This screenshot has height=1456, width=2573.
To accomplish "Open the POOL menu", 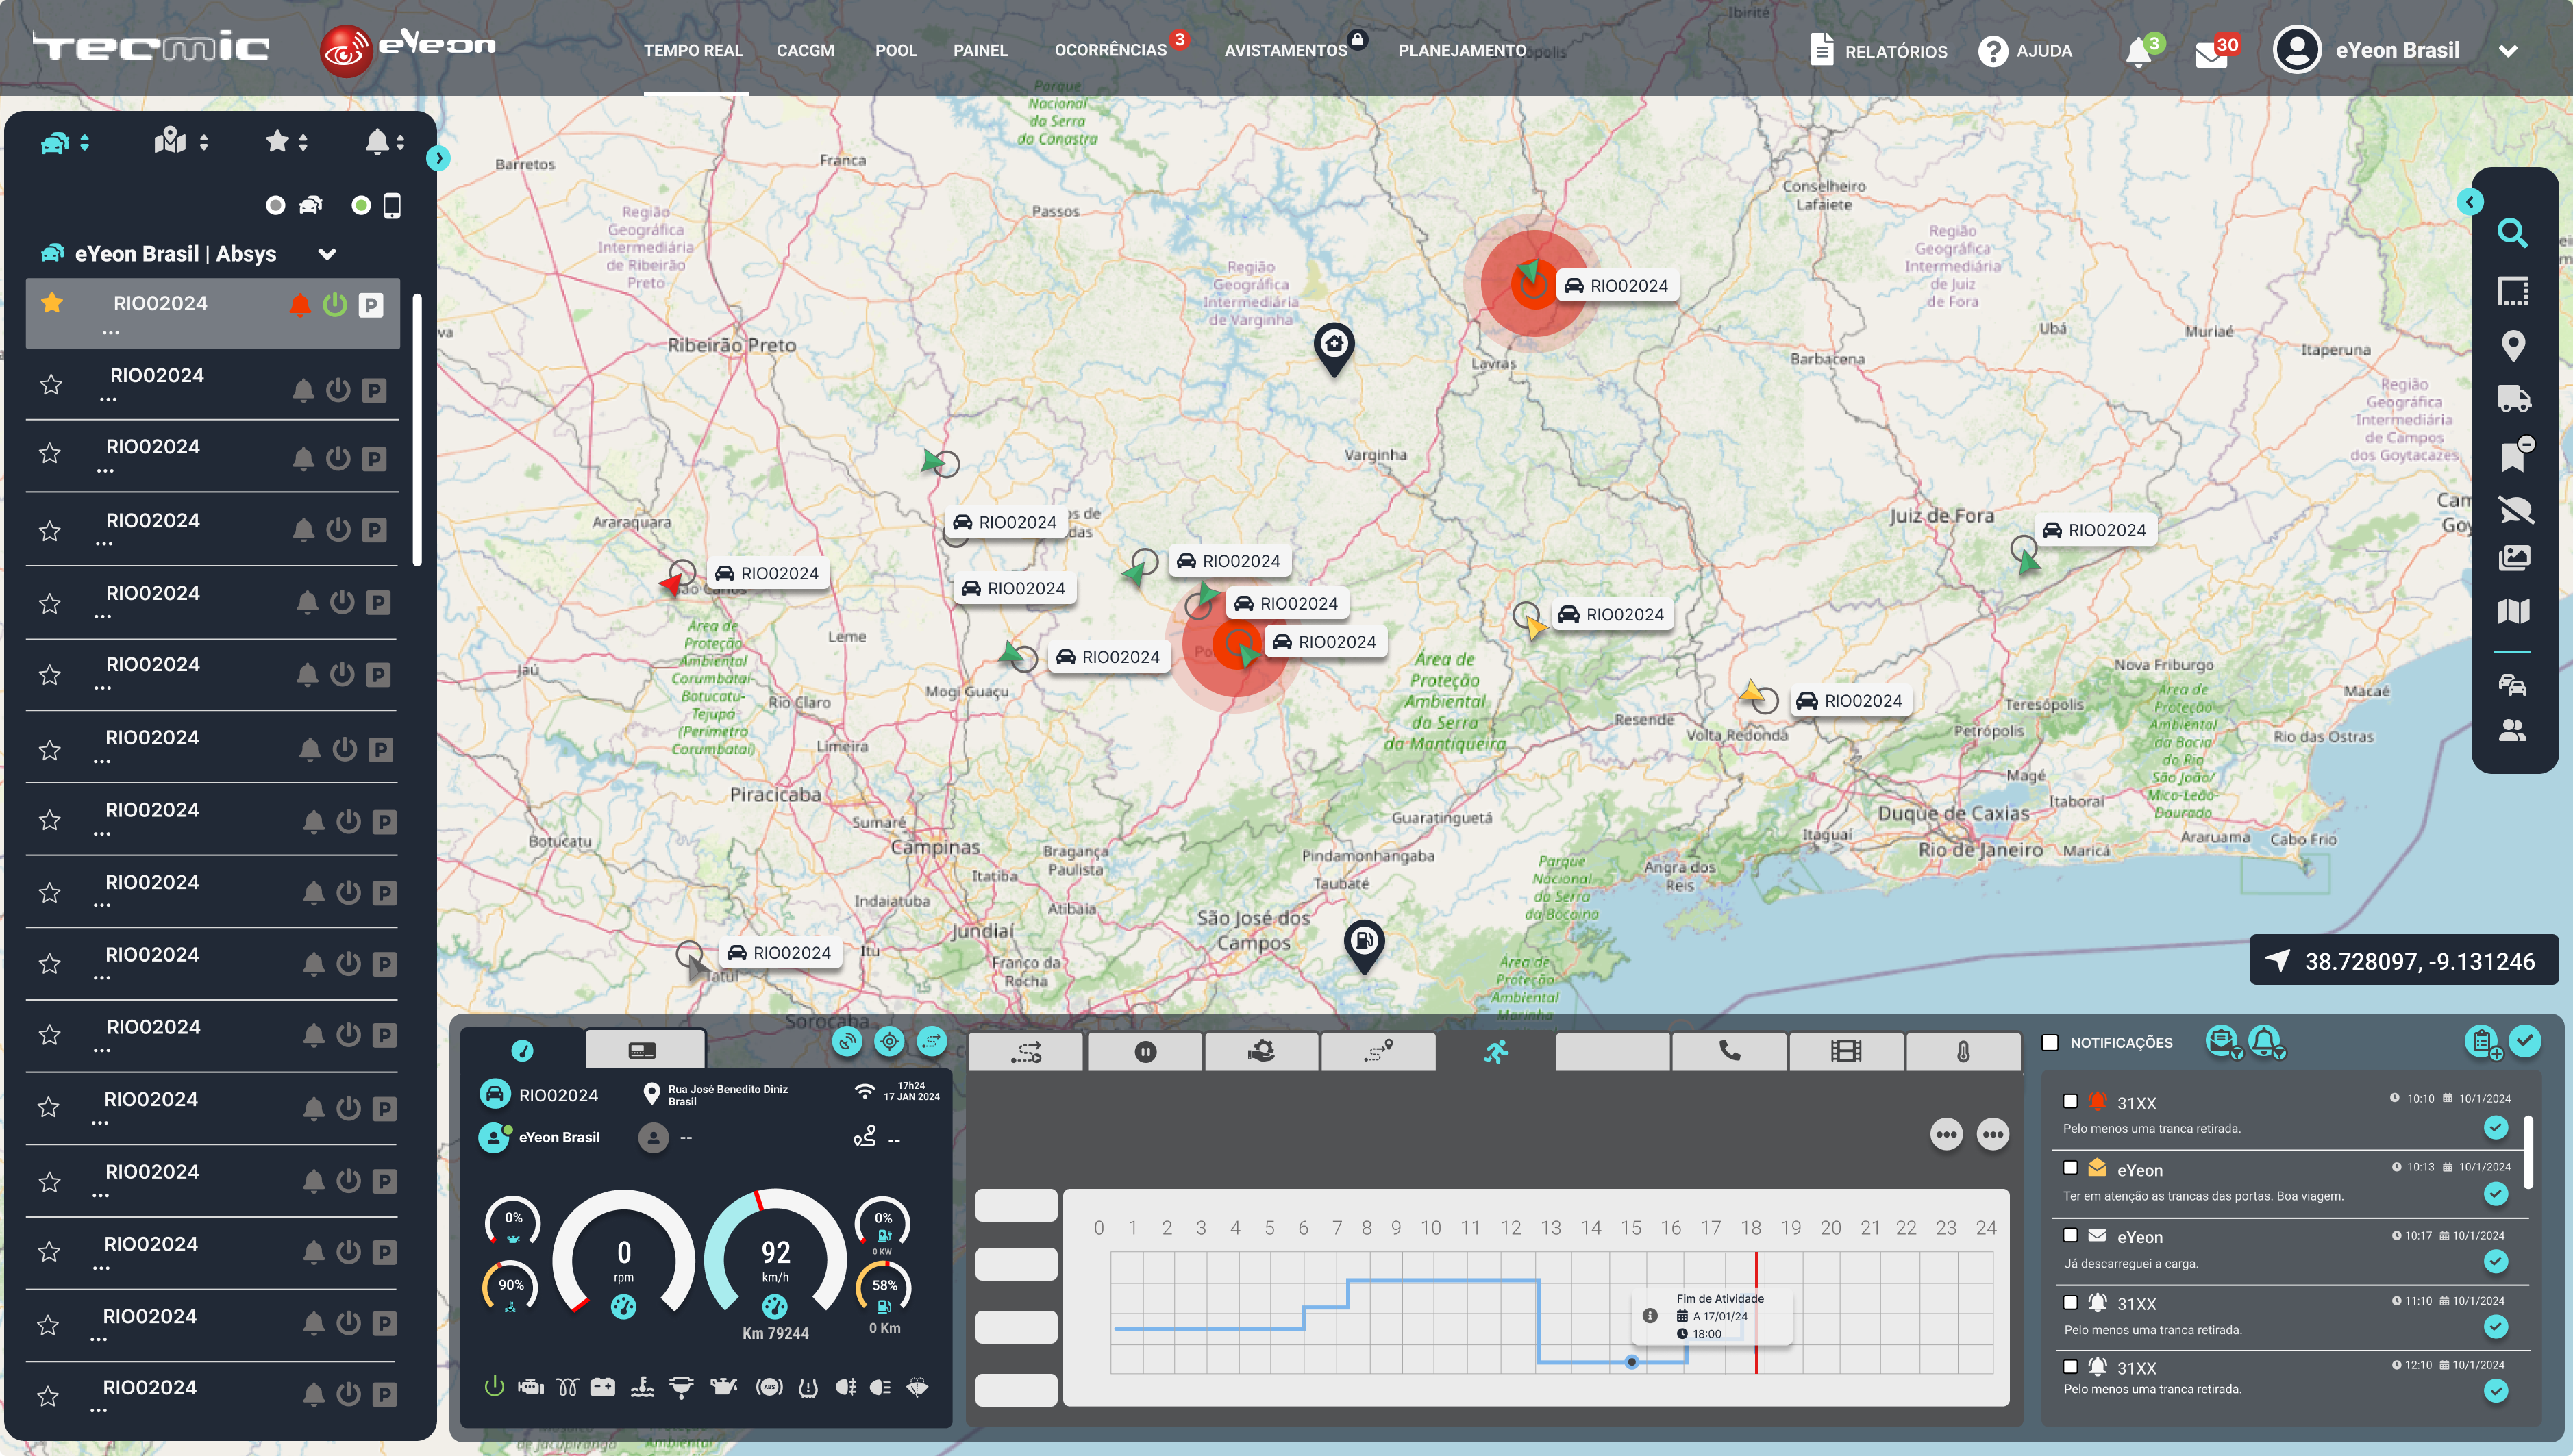I will [896, 50].
